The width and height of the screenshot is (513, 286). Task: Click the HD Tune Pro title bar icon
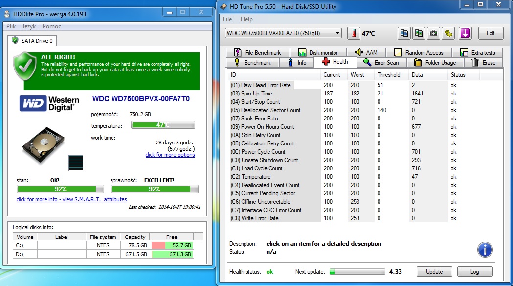(x=223, y=6)
